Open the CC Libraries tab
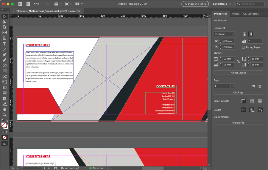Screen dimensions: 268x170 [251, 14]
